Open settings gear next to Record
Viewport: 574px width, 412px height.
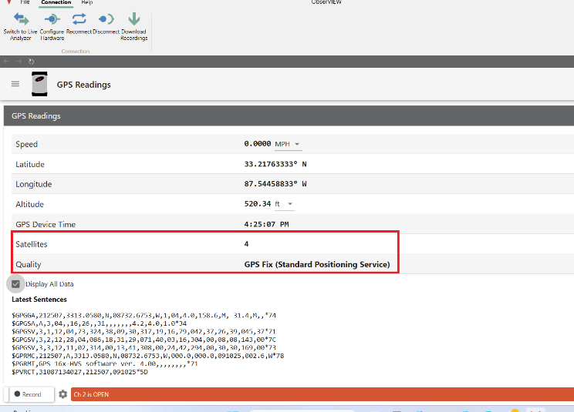(x=62, y=394)
